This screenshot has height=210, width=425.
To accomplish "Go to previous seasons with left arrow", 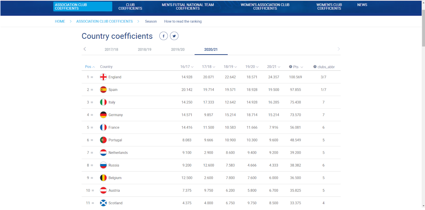I will (85, 49).
